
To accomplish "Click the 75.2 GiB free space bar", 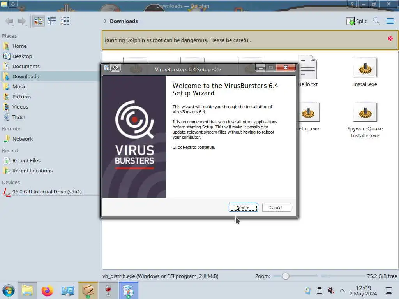I will (343, 276).
